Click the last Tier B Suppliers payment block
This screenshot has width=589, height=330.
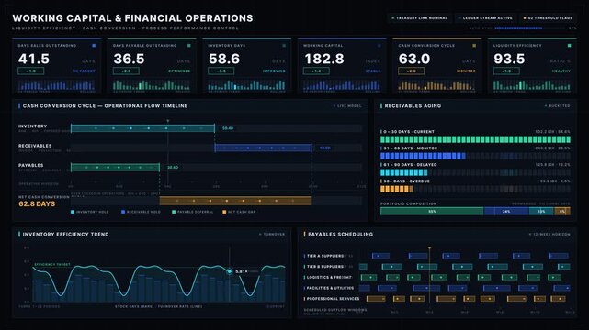pos(564,267)
